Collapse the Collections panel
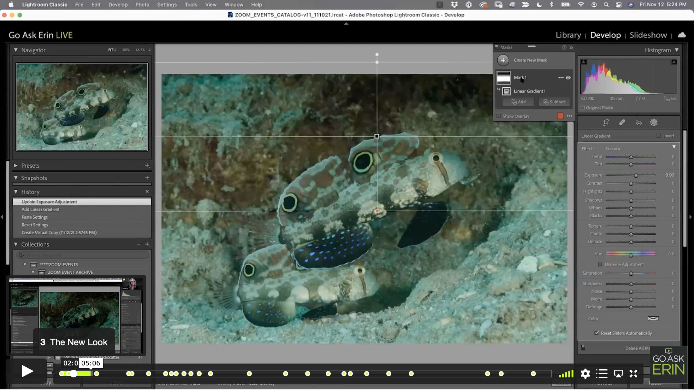694x390 pixels. tap(15, 244)
